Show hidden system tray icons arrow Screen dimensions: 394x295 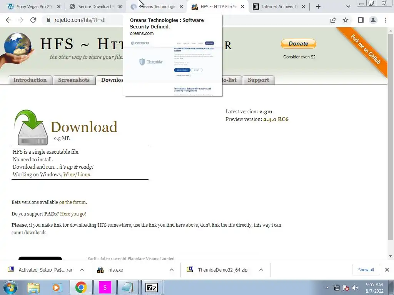pyautogui.click(x=327, y=288)
